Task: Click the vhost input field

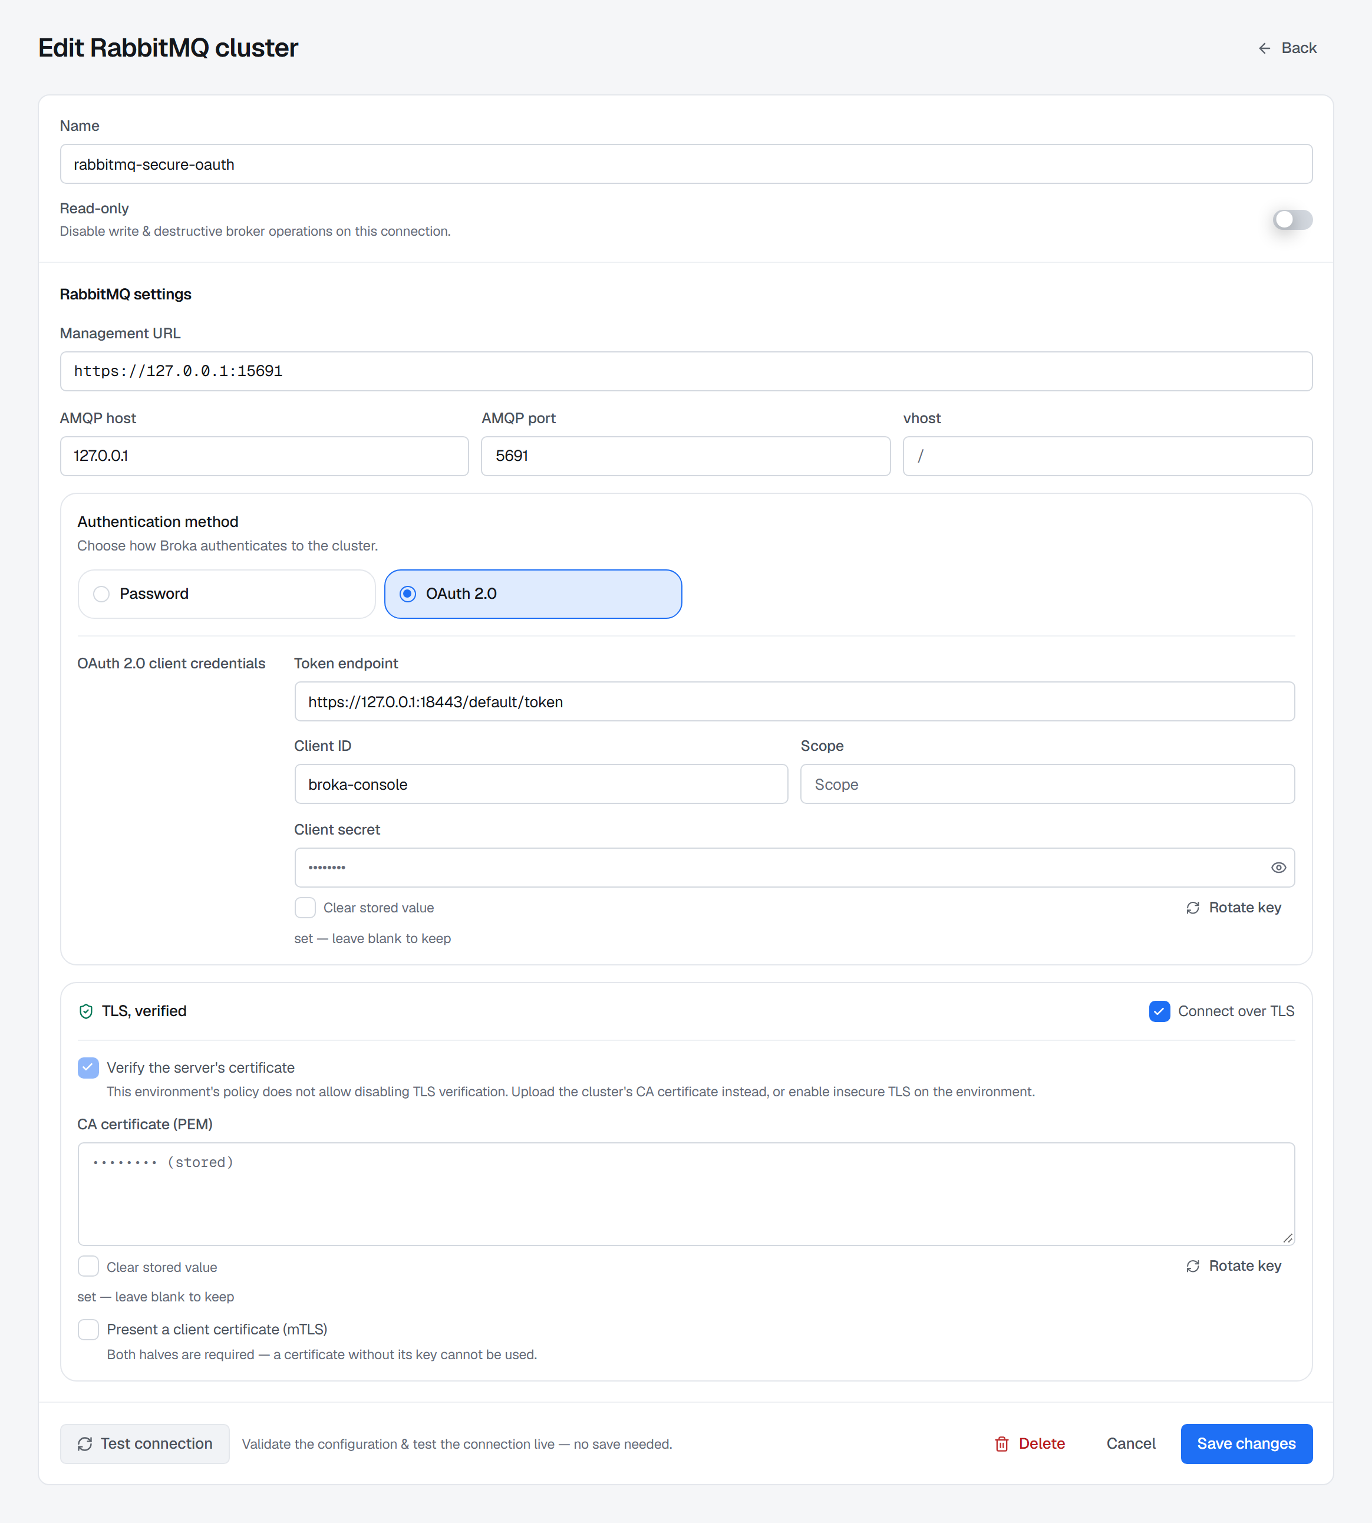Action: pyautogui.click(x=1107, y=456)
